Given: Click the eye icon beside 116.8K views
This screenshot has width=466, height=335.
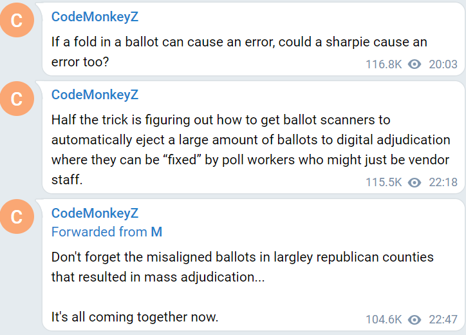Looking at the screenshot, I should click(415, 64).
